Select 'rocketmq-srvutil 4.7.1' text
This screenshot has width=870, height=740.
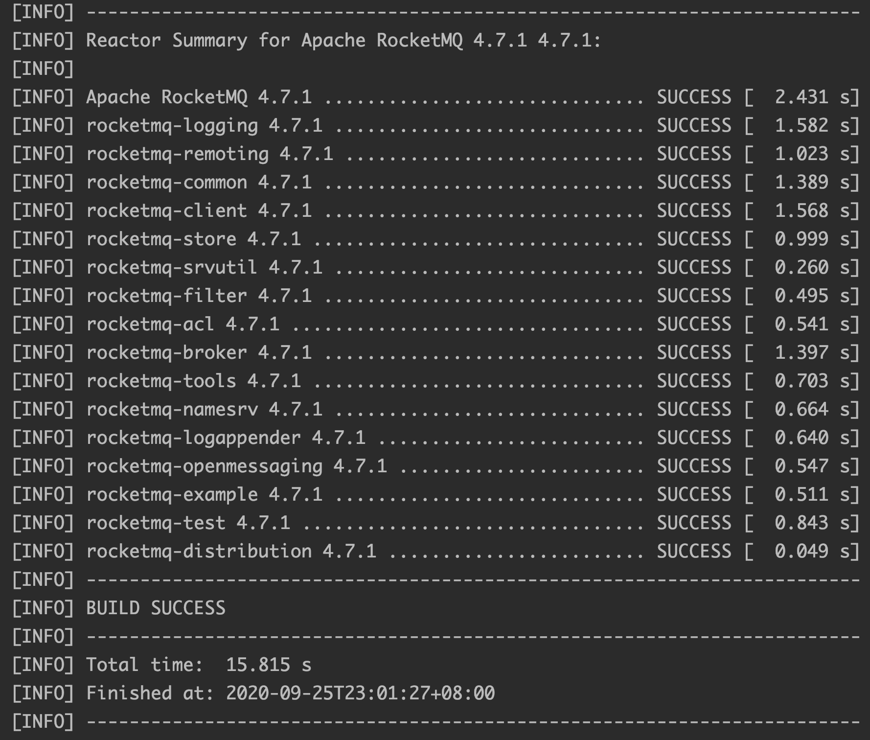(x=204, y=268)
